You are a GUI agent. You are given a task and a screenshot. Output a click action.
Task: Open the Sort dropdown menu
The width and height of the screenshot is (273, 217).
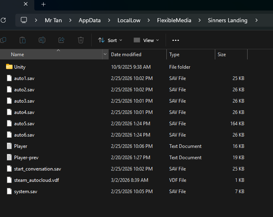point(110,40)
